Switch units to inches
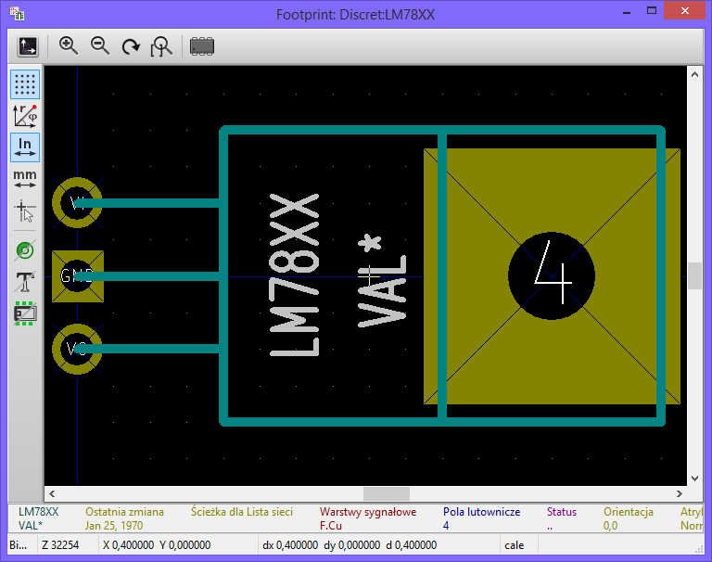 (25, 147)
